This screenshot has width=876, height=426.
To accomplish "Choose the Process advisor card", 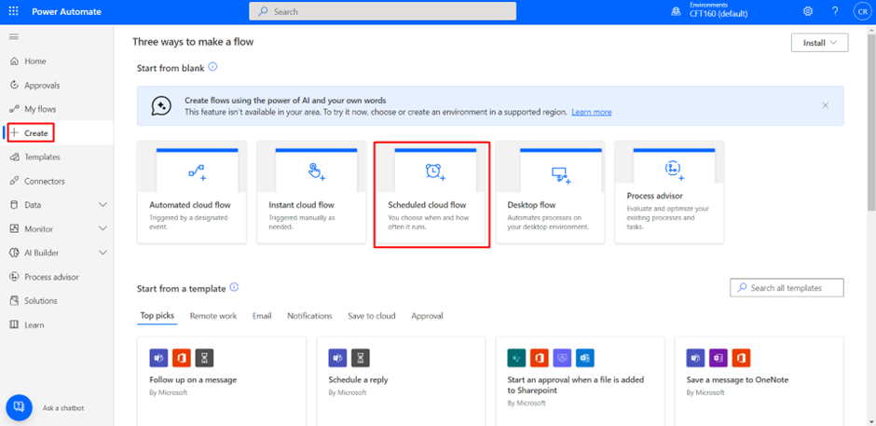I will pyautogui.click(x=669, y=192).
